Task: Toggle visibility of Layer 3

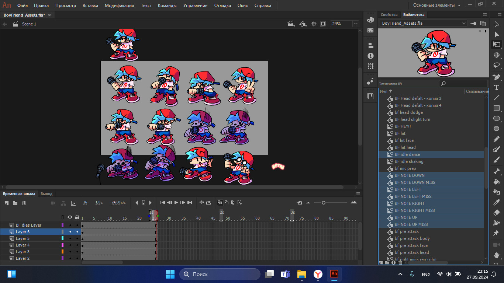Action: click(x=70, y=252)
